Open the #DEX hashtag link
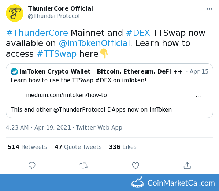The width and height of the screenshot is (219, 191). point(138,33)
